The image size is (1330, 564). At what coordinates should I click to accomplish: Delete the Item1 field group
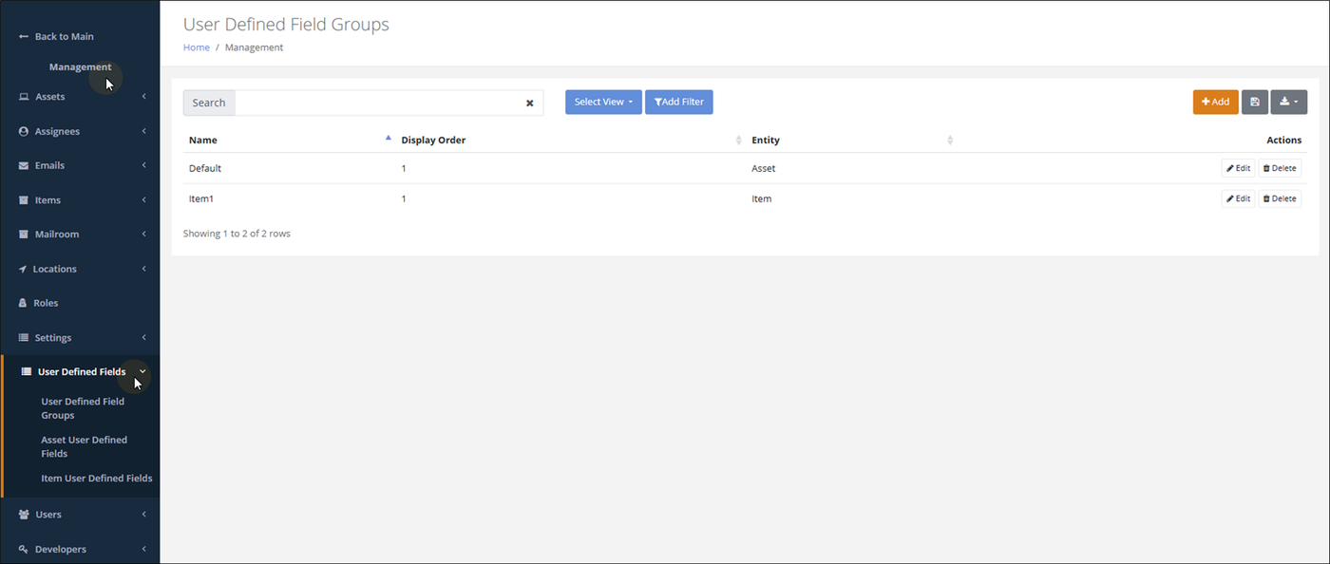coord(1280,198)
